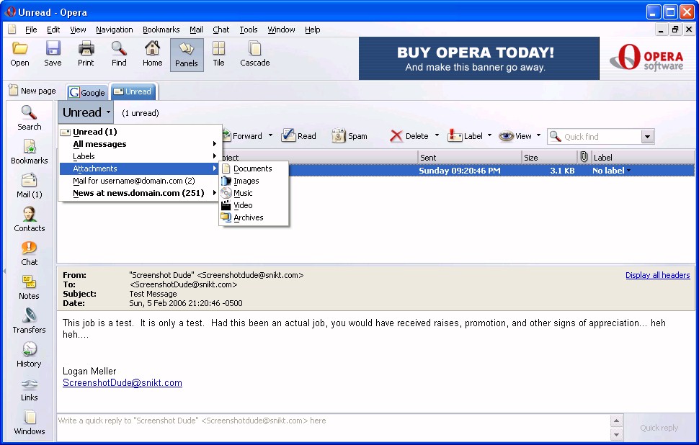Toggle the Panels toolbar button
699x445 pixels.
click(x=186, y=55)
